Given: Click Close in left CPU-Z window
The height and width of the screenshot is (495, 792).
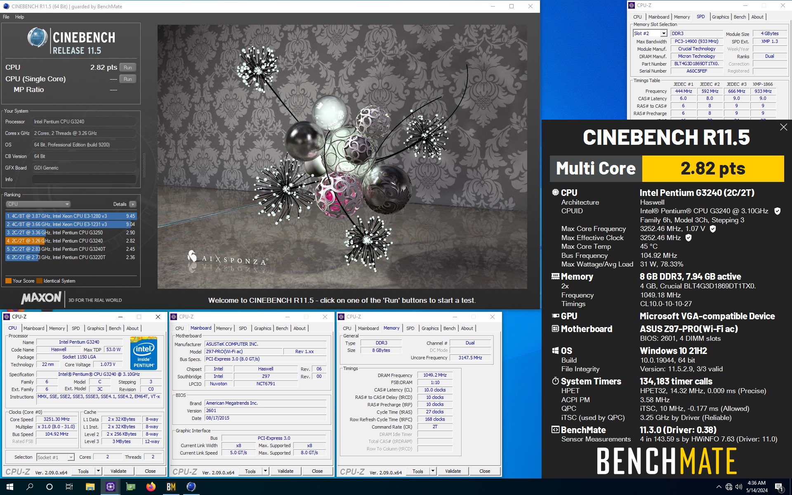Looking at the screenshot, I should [150, 471].
